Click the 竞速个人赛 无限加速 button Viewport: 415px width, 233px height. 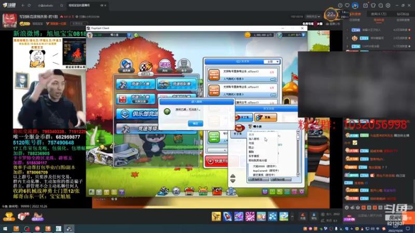(x=135, y=99)
